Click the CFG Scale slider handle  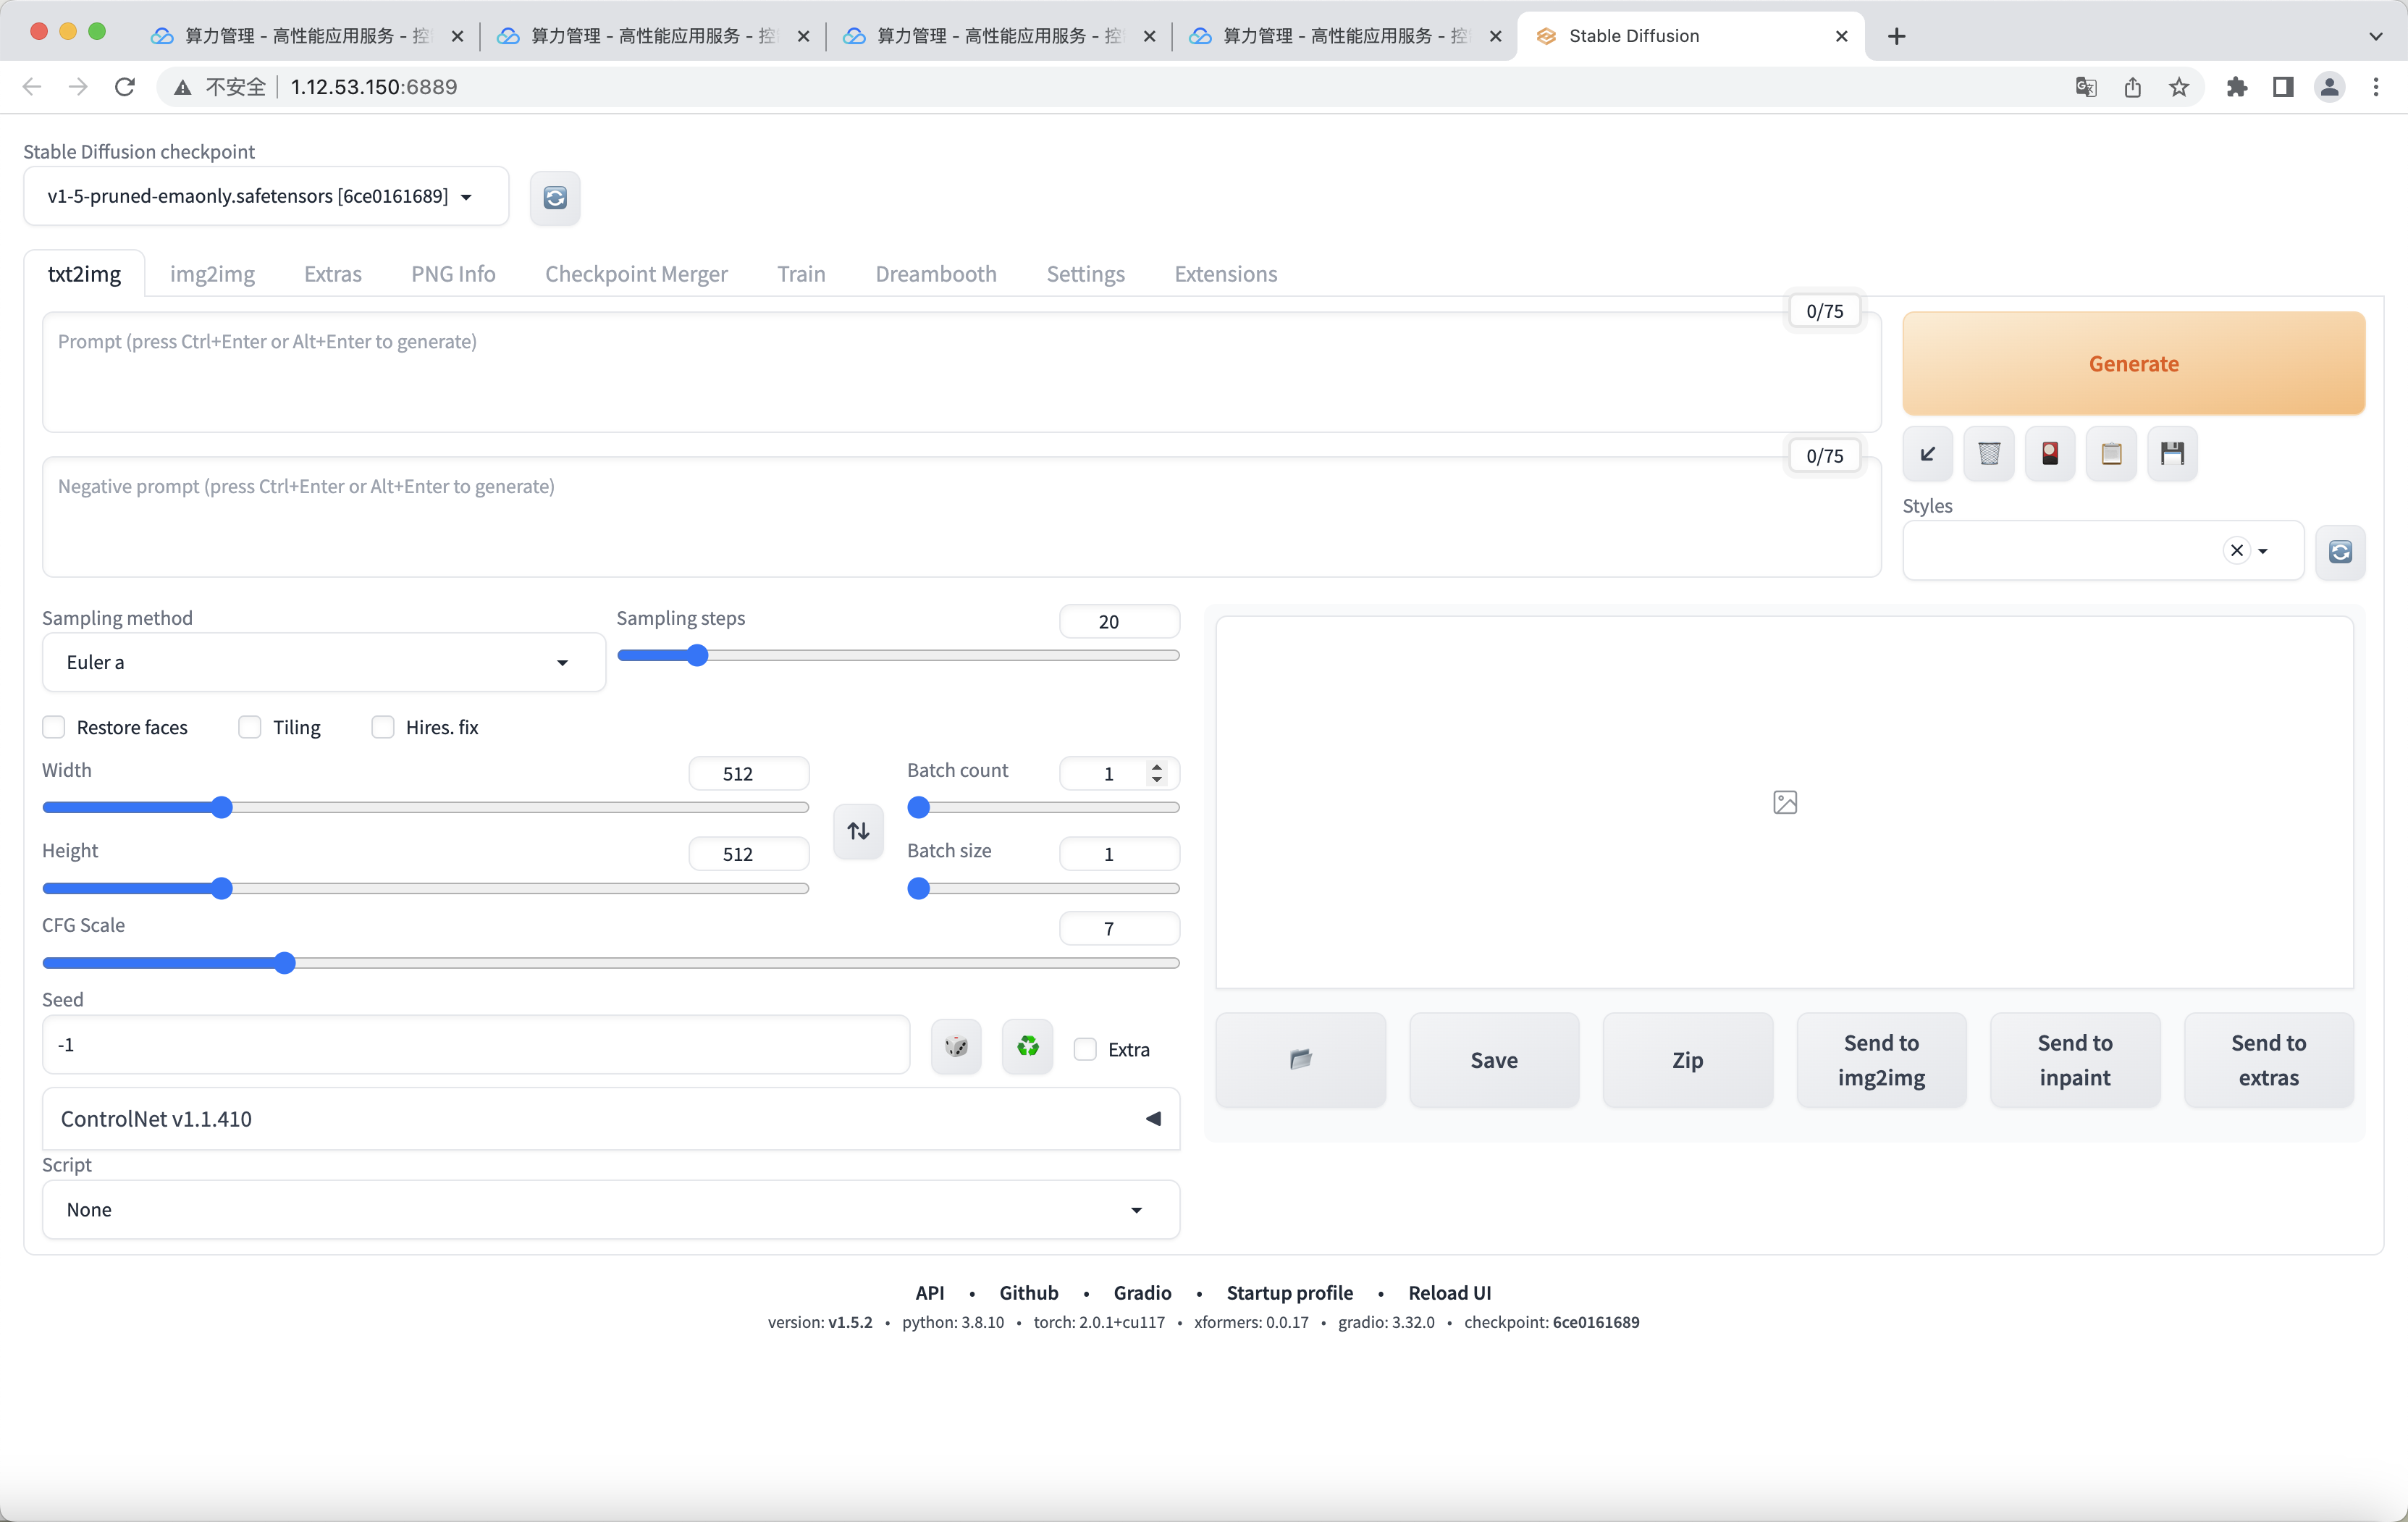pyautogui.click(x=285, y=963)
